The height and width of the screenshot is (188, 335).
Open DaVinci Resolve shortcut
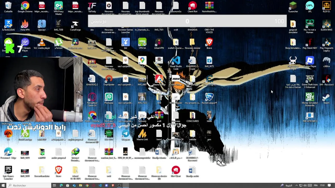pos(75,44)
